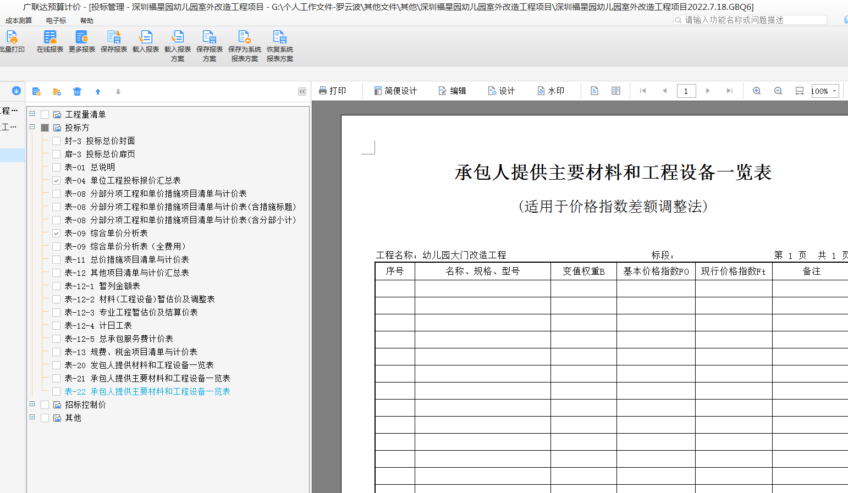Click the 打印 print button

pyautogui.click(x=333, y=91)
